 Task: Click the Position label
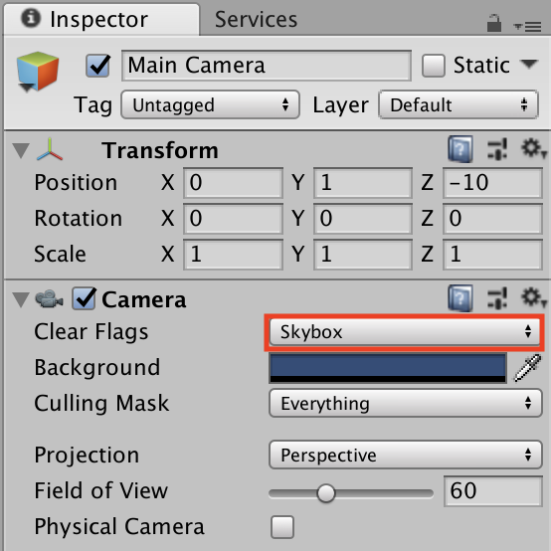pos(76,183)
